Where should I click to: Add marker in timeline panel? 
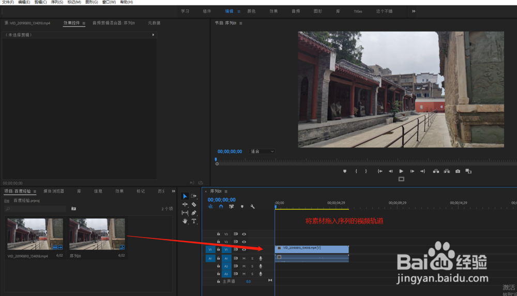coord(242,206)
